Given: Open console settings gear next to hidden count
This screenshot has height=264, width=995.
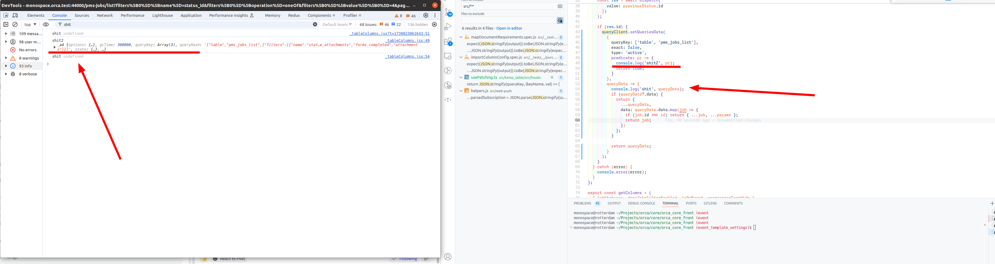Looking at the screenshot, I should (435, 24).
